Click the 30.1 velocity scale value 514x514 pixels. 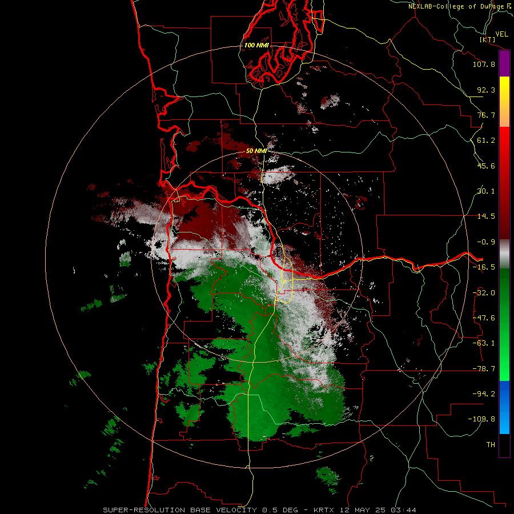click(486, 191)
